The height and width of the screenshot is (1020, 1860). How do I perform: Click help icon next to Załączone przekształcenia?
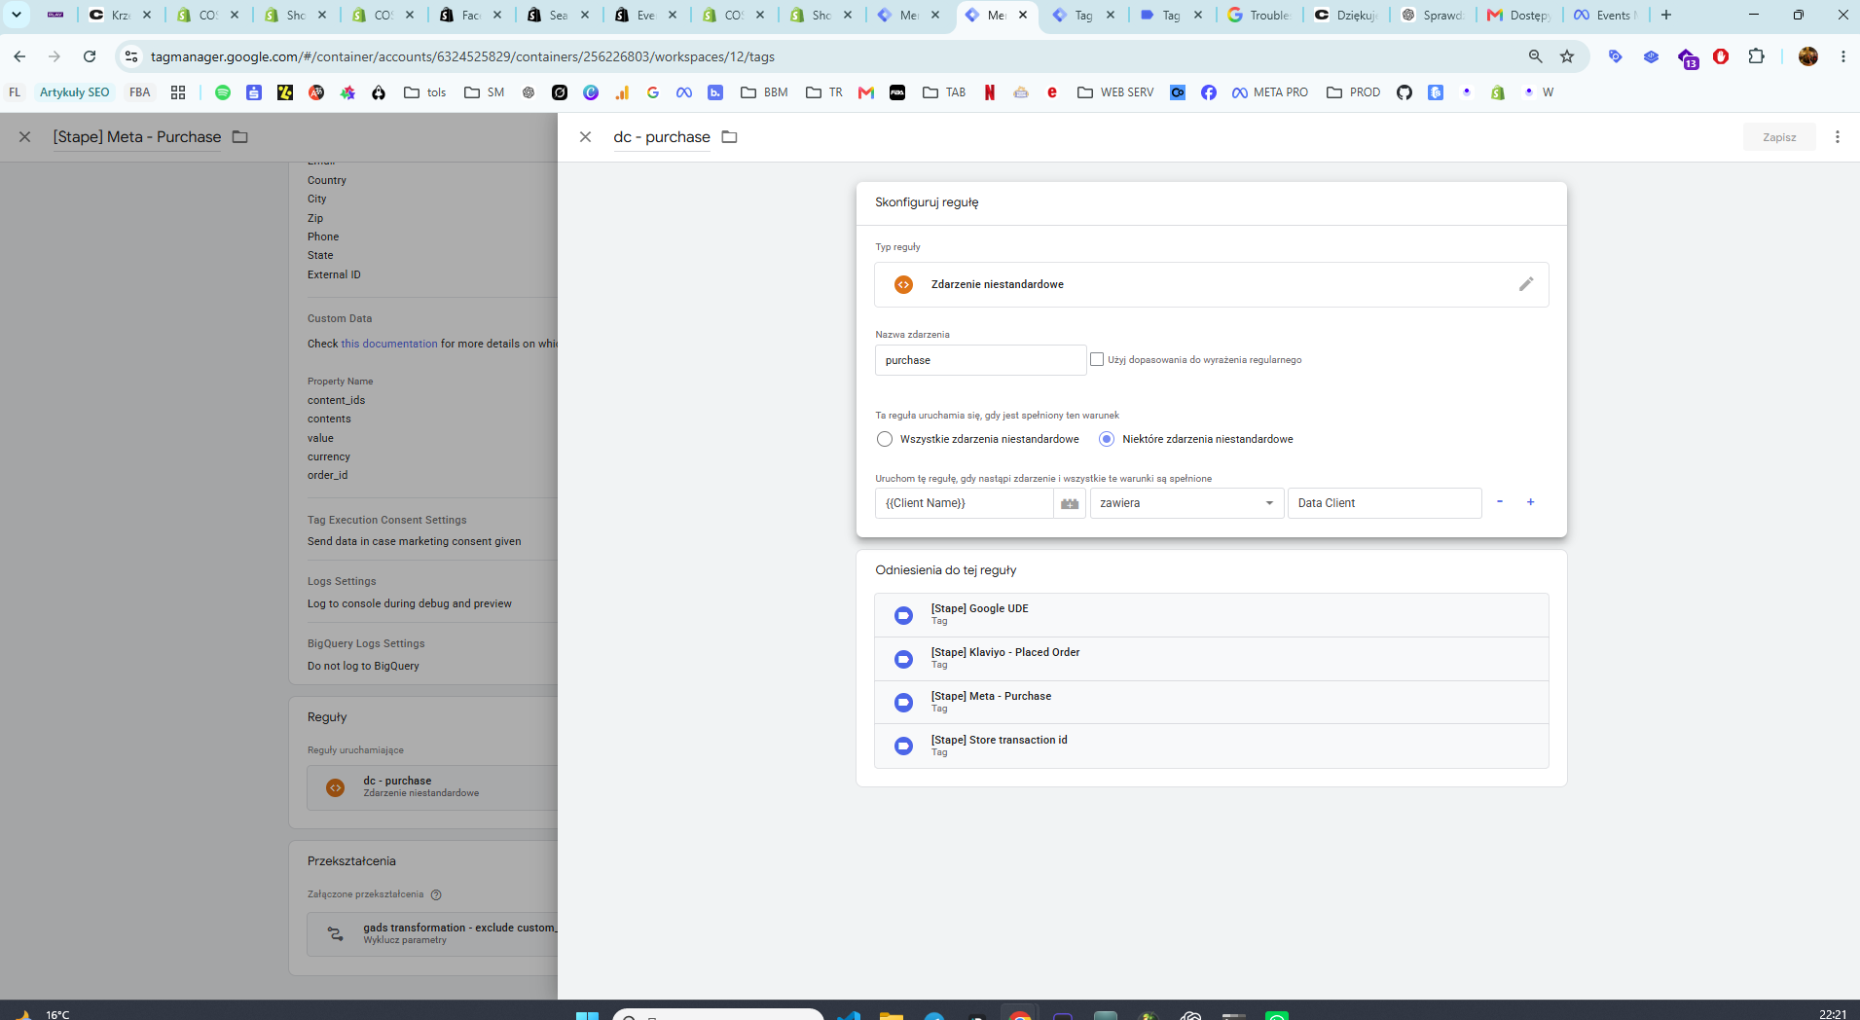click(436, 894)
